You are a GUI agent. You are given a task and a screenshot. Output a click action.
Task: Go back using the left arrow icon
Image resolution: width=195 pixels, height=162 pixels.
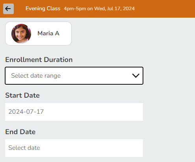(8, 9)
